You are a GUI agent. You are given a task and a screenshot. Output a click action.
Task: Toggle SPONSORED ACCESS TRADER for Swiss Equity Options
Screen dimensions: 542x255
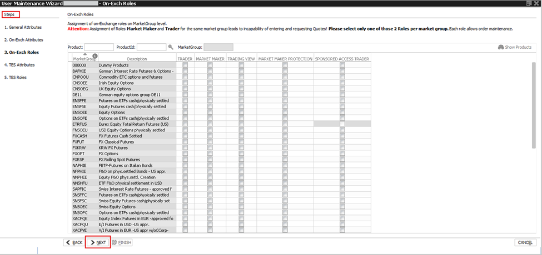pos(342,207)
